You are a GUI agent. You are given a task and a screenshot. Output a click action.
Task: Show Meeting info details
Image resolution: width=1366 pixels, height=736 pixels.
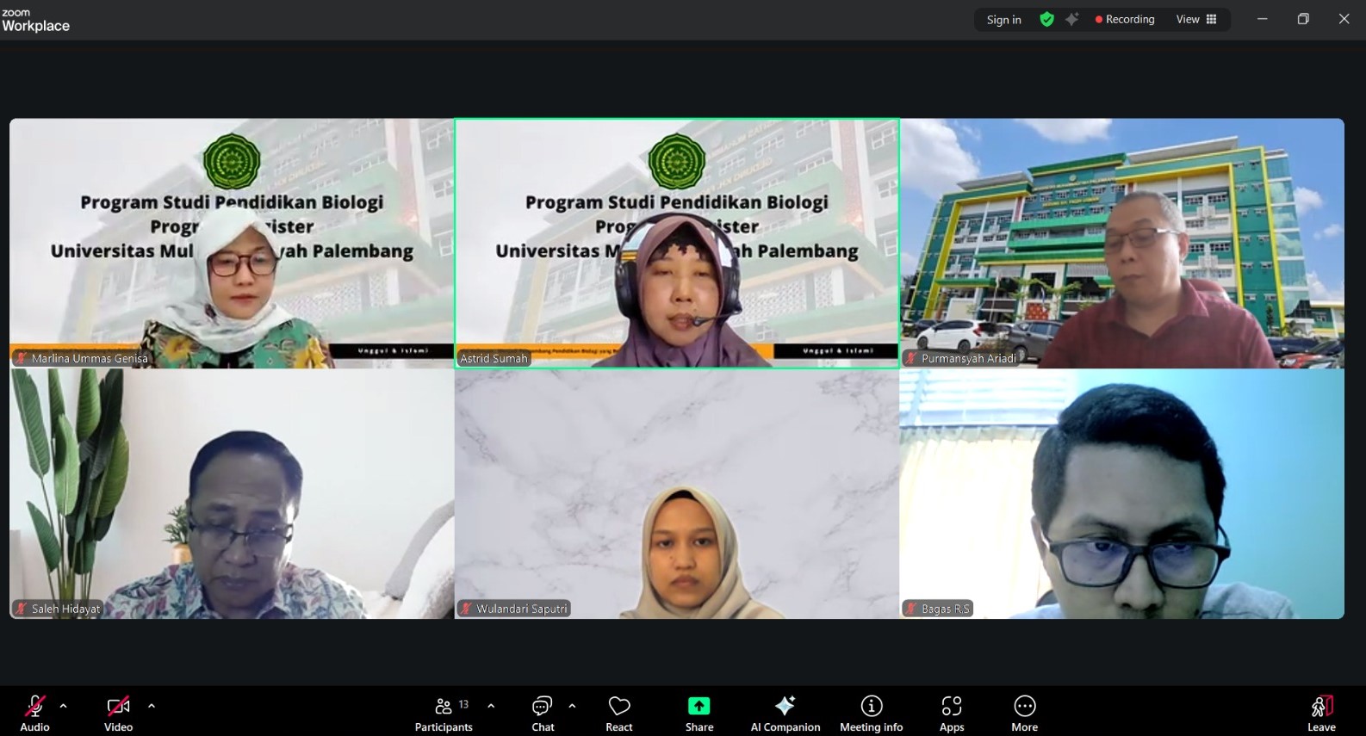(871, 713)
